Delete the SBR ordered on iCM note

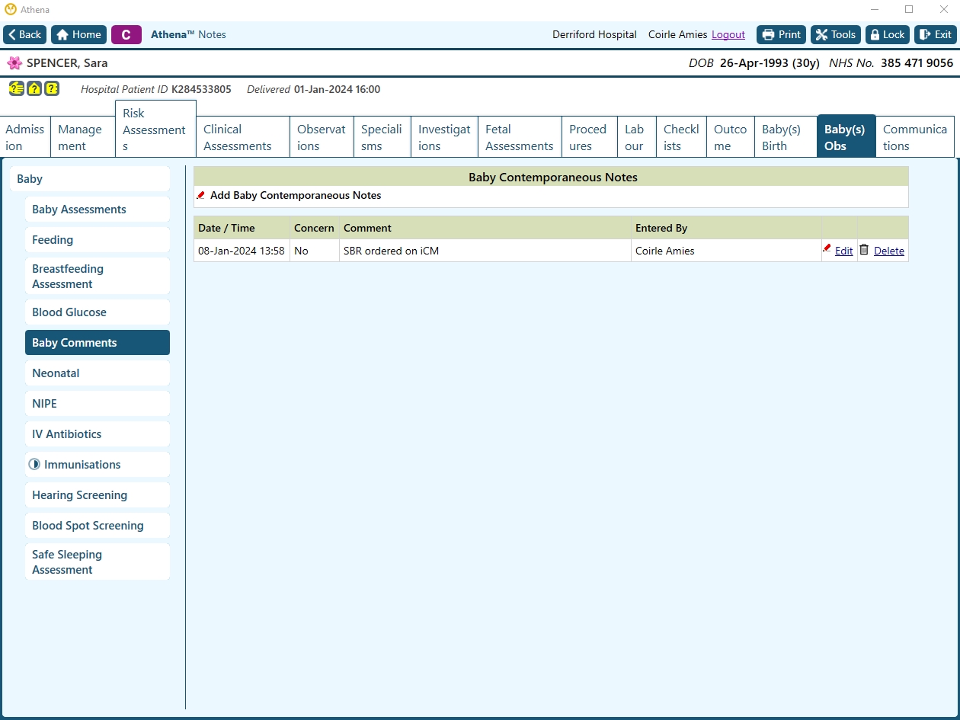coord(889,251)
